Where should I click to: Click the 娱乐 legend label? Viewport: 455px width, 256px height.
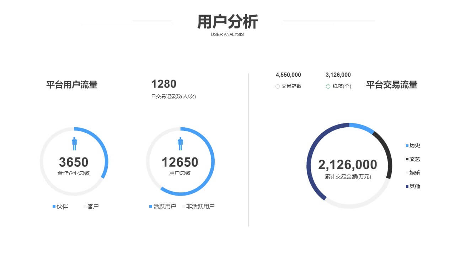coord(415,173)
